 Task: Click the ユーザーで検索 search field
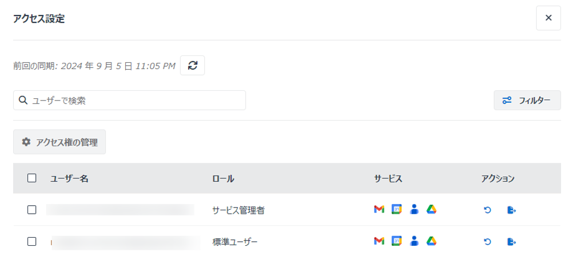pyautogui.click(x=130, y=100)
